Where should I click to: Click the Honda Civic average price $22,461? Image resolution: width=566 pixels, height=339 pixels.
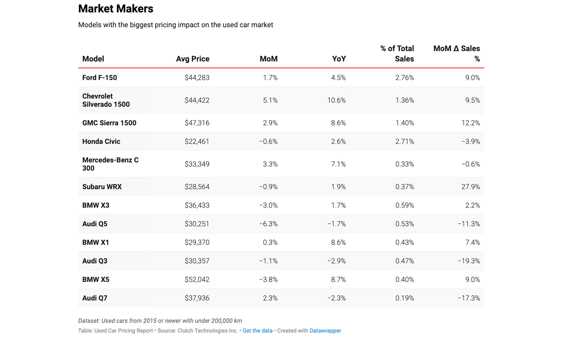(x=197, y=141)
